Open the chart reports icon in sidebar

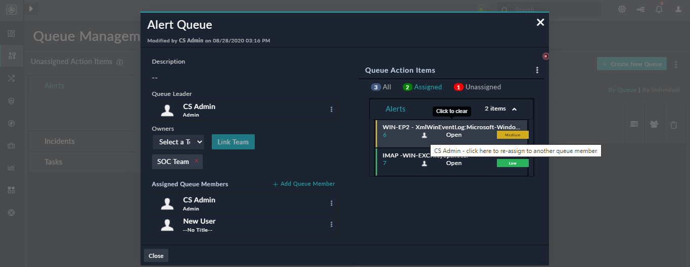pyautogui.click(x=11, y=168)
